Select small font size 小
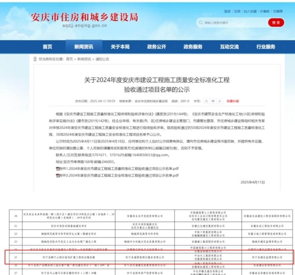This screenshot has height=275, width=295. [219, 101]
